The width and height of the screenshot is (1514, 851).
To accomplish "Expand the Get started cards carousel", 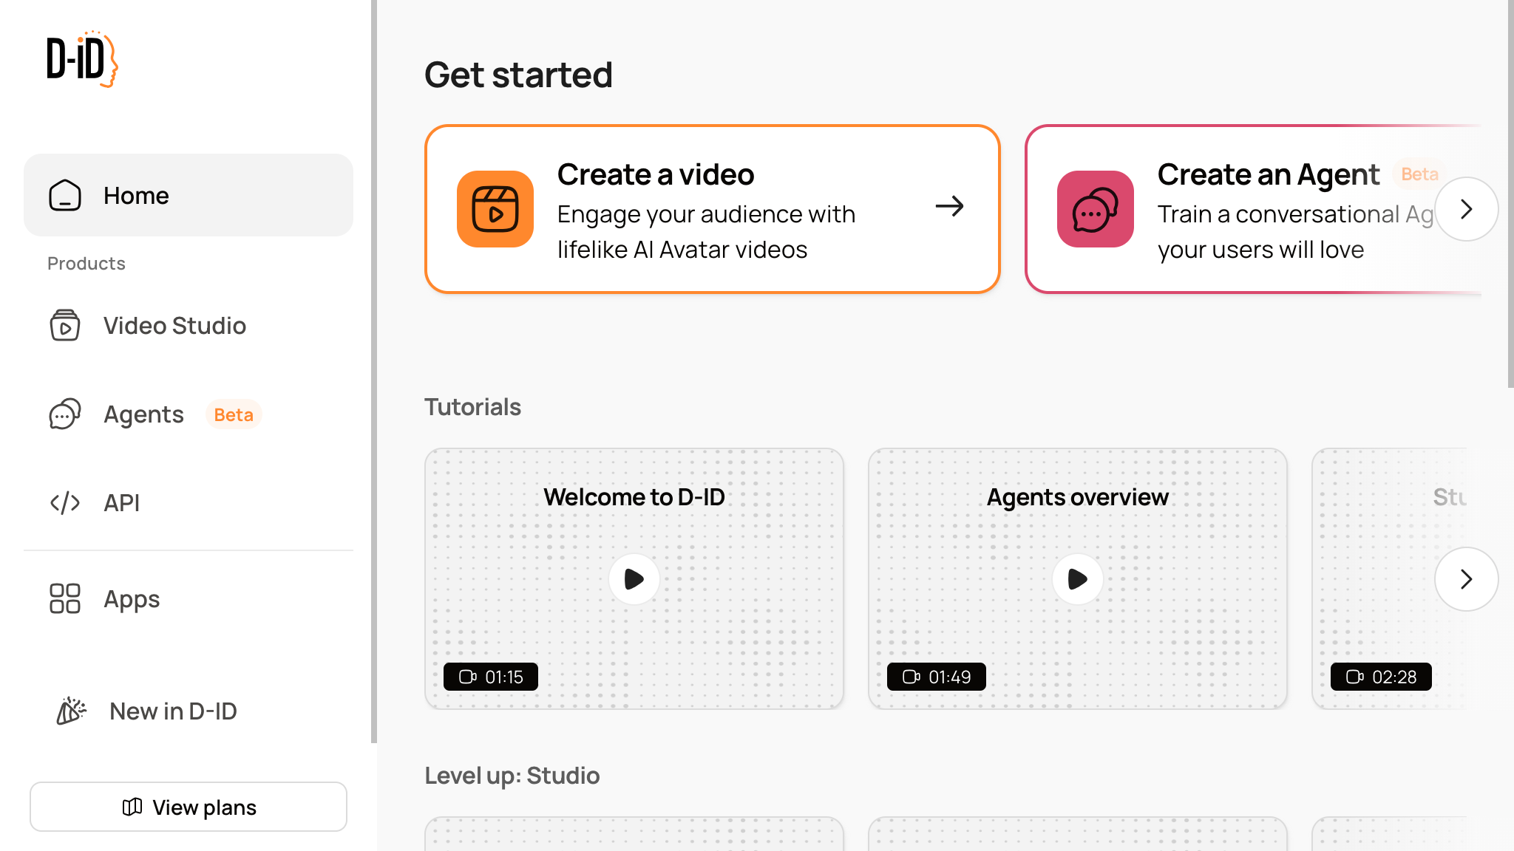I will pyautogui.click(x=1466, y=209).
